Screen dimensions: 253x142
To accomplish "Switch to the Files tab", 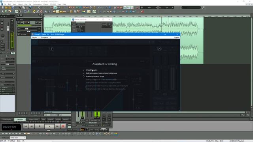I will click(43, 120).
